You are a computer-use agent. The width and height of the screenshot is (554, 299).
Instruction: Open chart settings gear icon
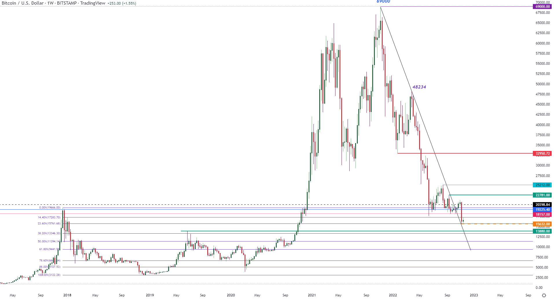tap(544, 295)
